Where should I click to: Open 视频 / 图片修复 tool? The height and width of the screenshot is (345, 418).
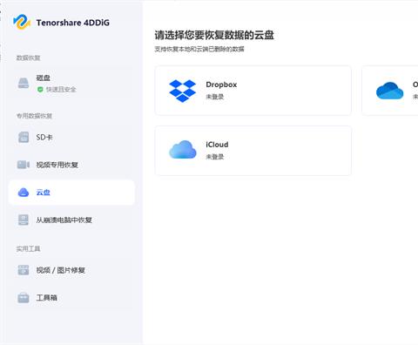tap(71, 270)
